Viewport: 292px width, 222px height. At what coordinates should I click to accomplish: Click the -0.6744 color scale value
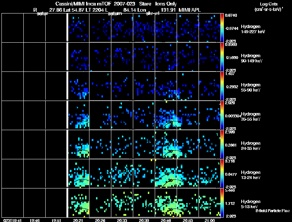(231, 28)
